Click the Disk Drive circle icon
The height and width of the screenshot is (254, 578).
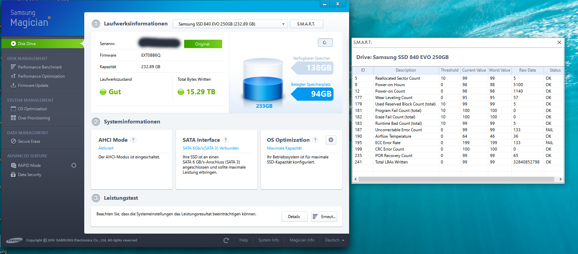point(13,44)
